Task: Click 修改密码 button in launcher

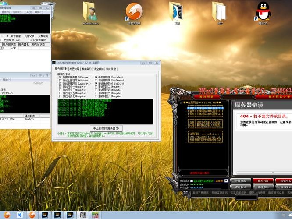Action: click(x=263, y=187)
